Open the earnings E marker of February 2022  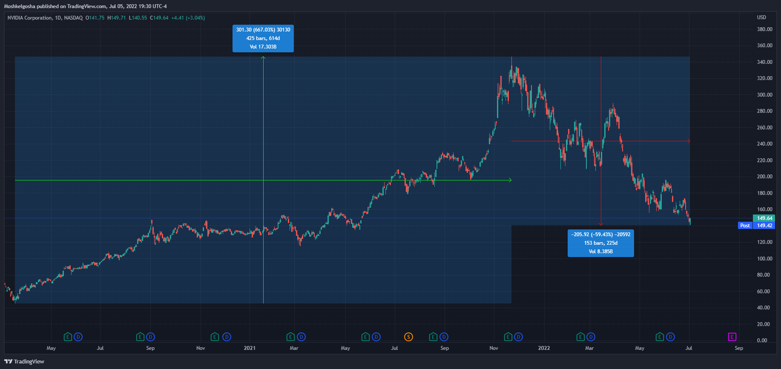(x=580, y=337)
